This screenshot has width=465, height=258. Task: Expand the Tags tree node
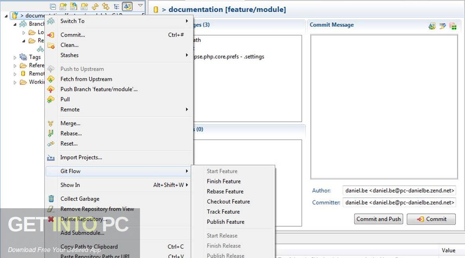(15, 57)
